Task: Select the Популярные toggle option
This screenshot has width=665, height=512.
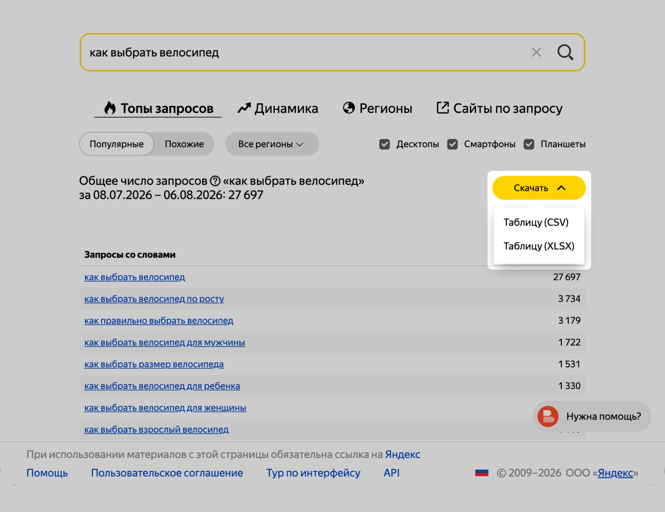Action: (116, 144)
